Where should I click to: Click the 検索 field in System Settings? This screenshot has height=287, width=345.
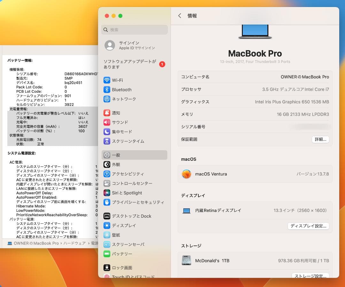click(x=134, y=30)
